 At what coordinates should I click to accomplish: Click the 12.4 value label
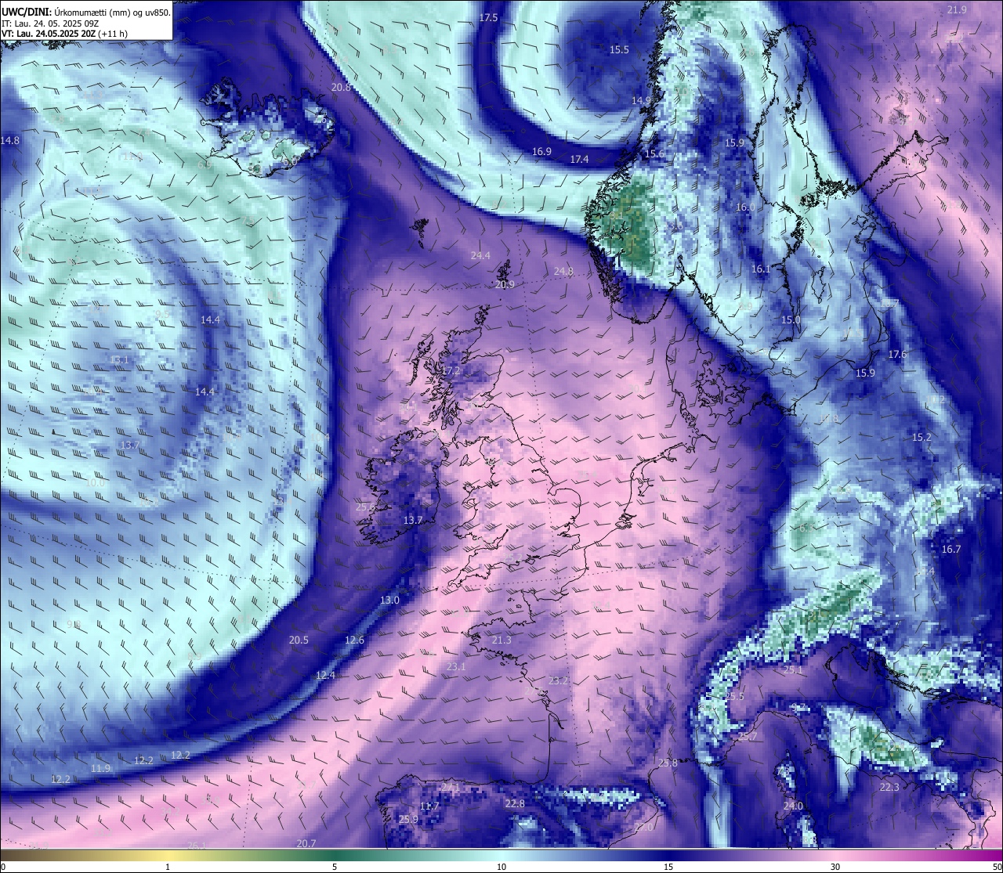pyautogui.click(x=325, y=675)
